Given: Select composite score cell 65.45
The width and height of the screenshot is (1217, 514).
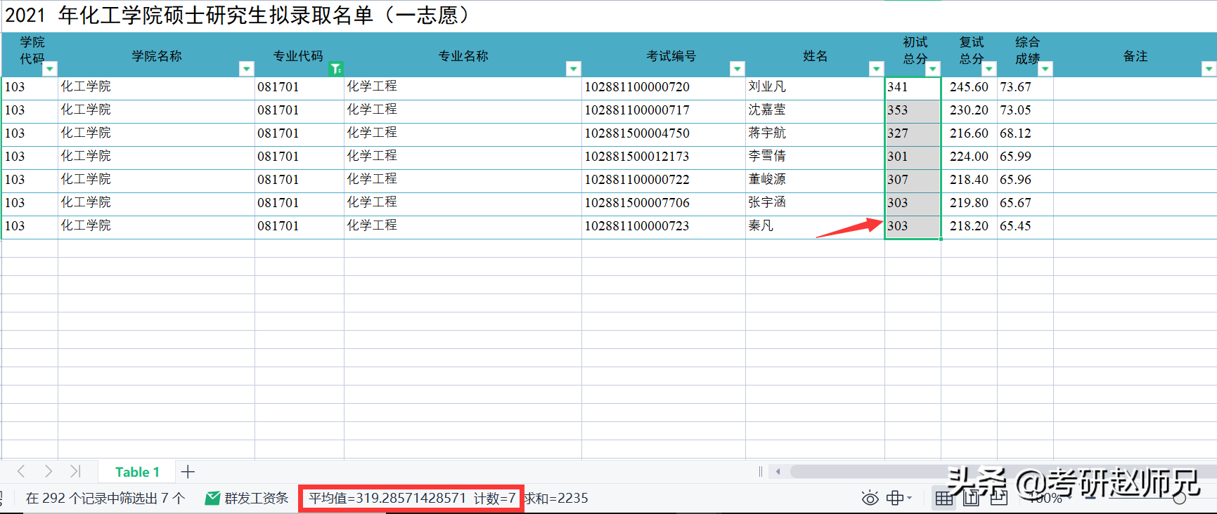Looking at the screenshot, I should [1025, 226].
